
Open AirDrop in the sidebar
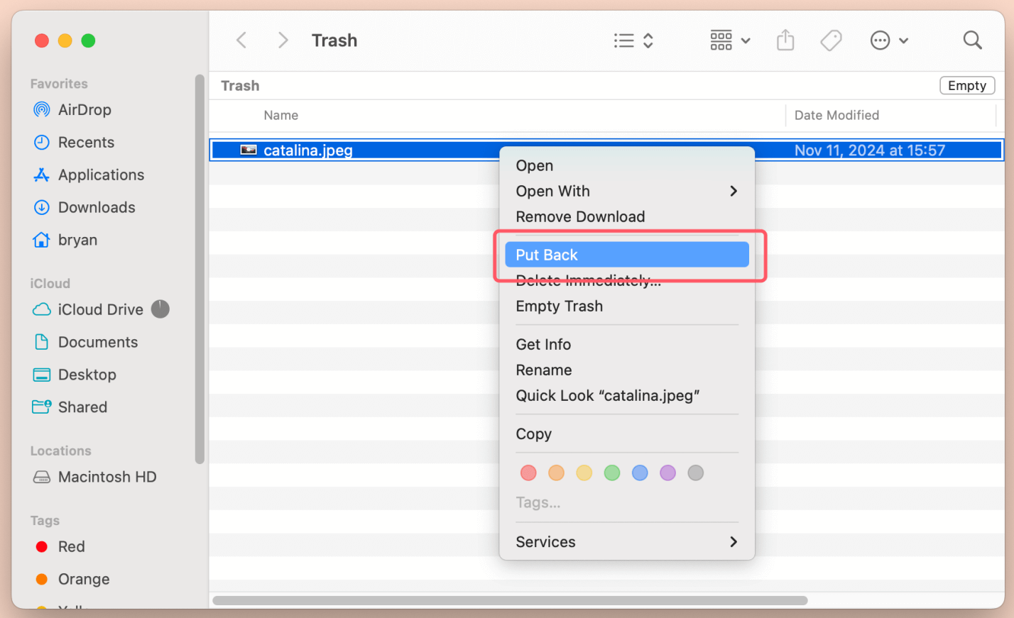84,110
